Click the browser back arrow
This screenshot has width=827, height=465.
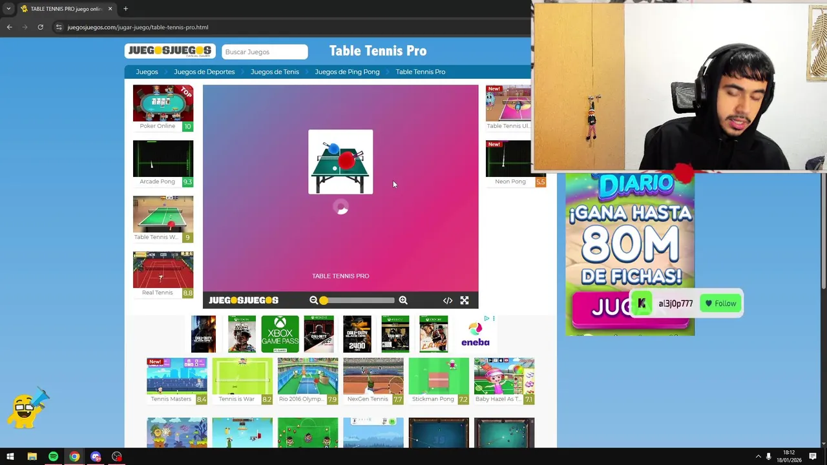(9, 27)
